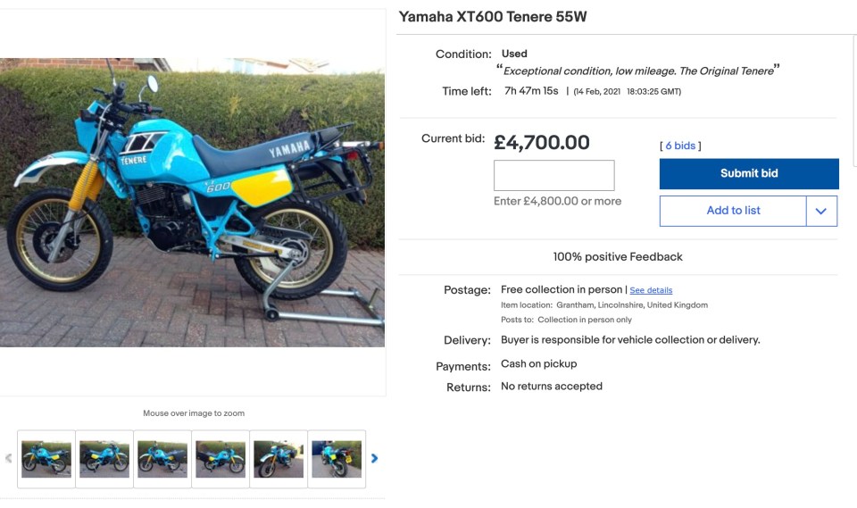Focus the bid amount input field
The image size is (857, 508).
553,176
